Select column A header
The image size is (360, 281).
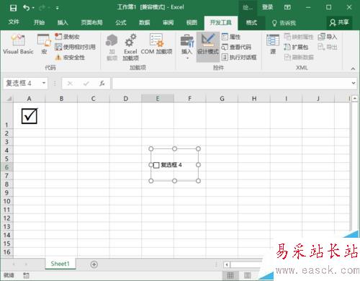[29, 99]
